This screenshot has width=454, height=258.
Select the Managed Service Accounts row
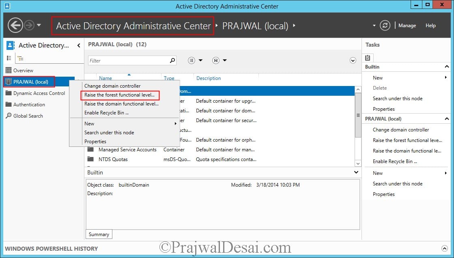[x=220, y=150]
